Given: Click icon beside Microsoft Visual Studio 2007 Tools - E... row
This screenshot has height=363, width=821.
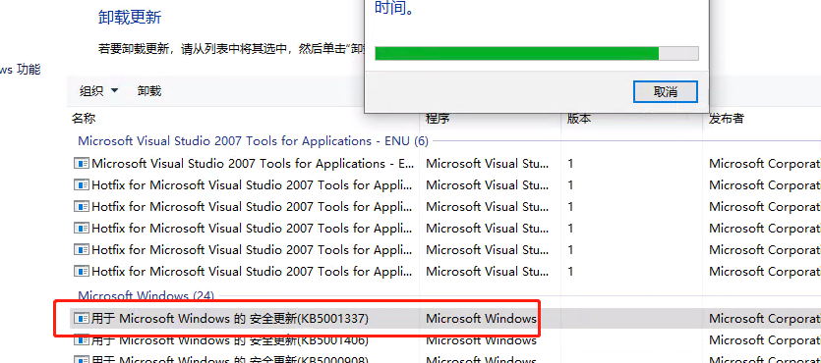Looking at the screenshot, I should pyautogui.click(x=82, y=164).
